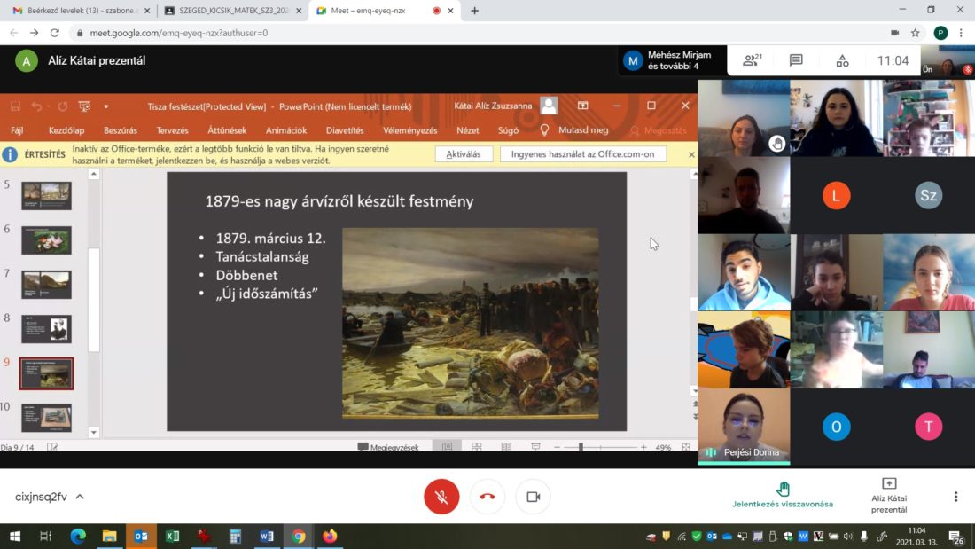975x549 pixels.
Task: Switch to the Beérkező levelek Gmail tab
Action: coord(81,11)
